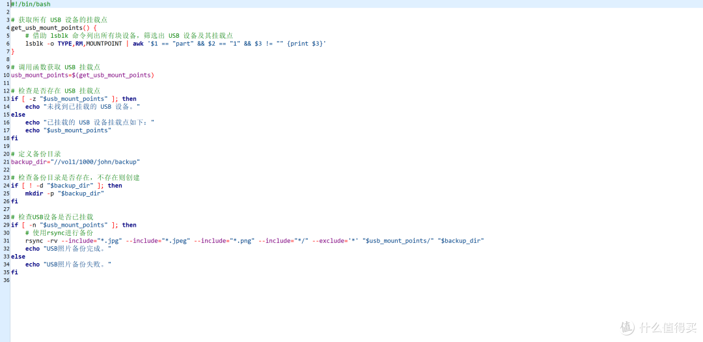This screenshot has height=342, width=703.
Task: Click 'usb_mount_points=$(get_usb_mount_points)' assignment line
Action: tap(83, 75)
